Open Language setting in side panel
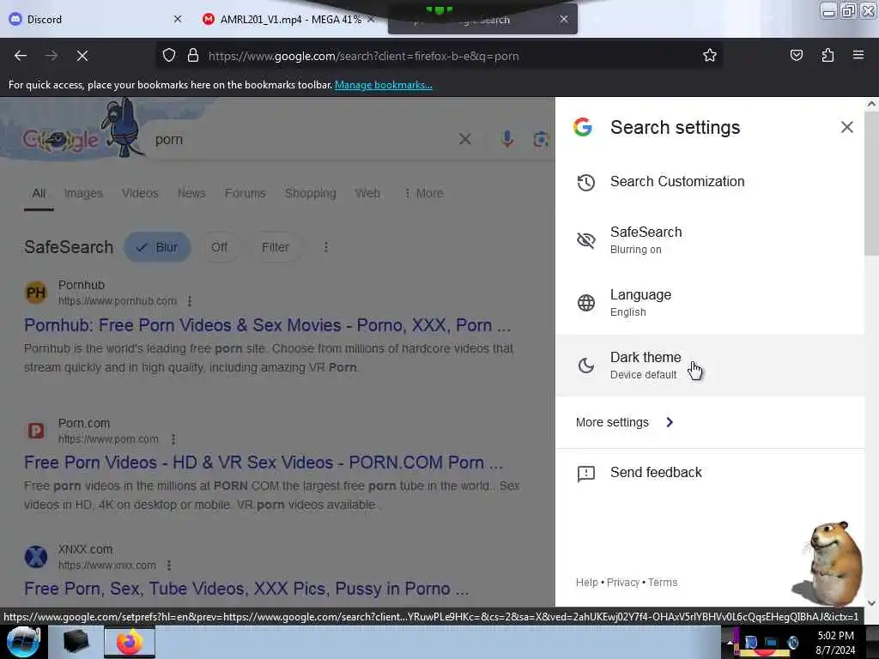This screenshot has width=879, height=659. (710, 303)
